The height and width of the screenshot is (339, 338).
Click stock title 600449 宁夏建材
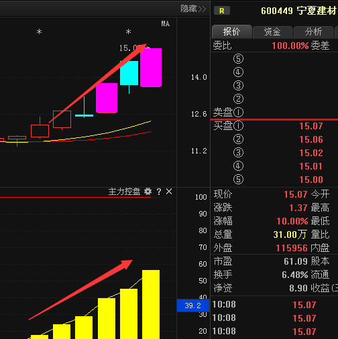coord(298,11)
